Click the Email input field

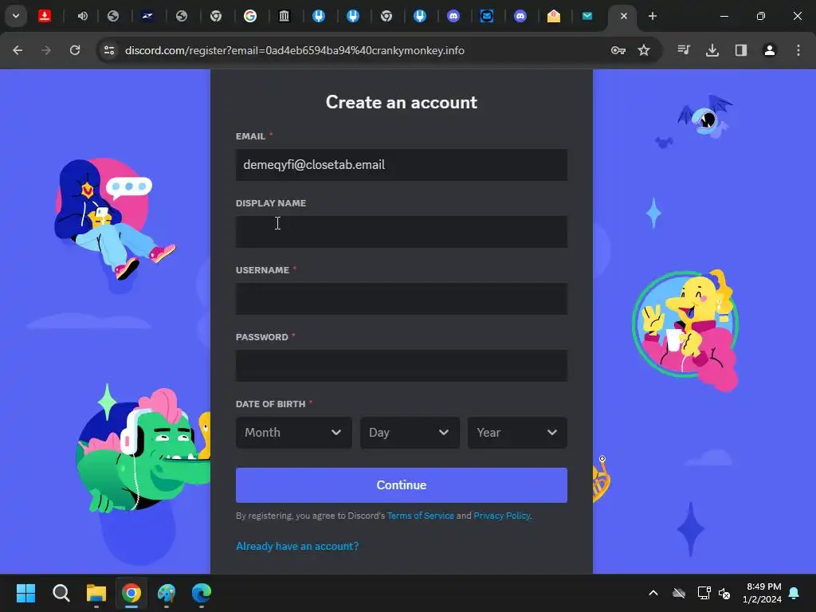tap(402, 165)
